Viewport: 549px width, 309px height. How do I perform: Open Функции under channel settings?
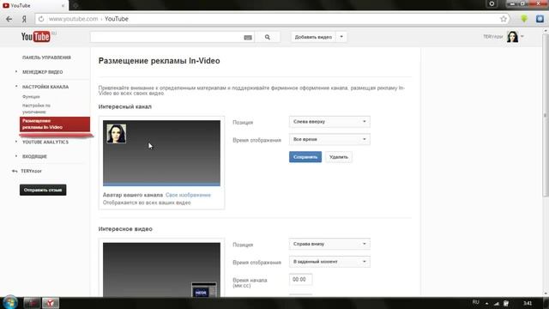tap(31, 97)
